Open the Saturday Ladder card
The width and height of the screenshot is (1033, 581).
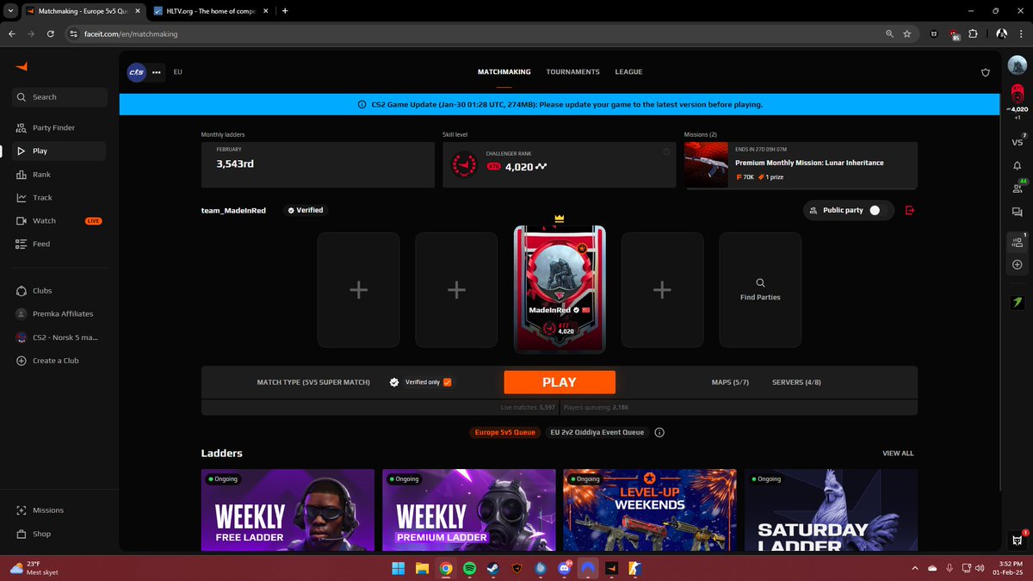pyautogui.click(x=831, y=510)
